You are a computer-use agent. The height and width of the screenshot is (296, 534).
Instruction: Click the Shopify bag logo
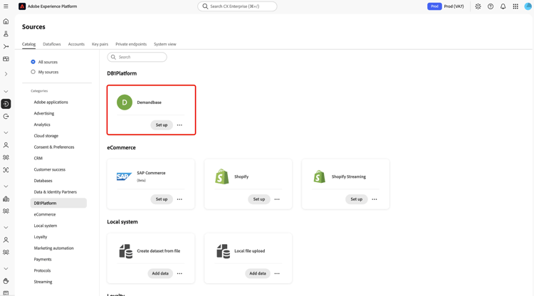pyautogui.click(x=222, y=176)
